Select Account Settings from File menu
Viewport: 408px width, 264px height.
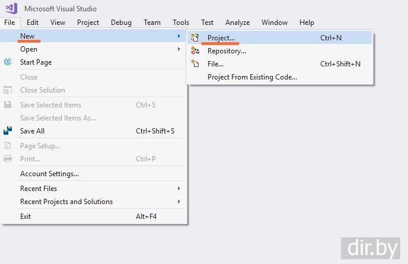49,174
